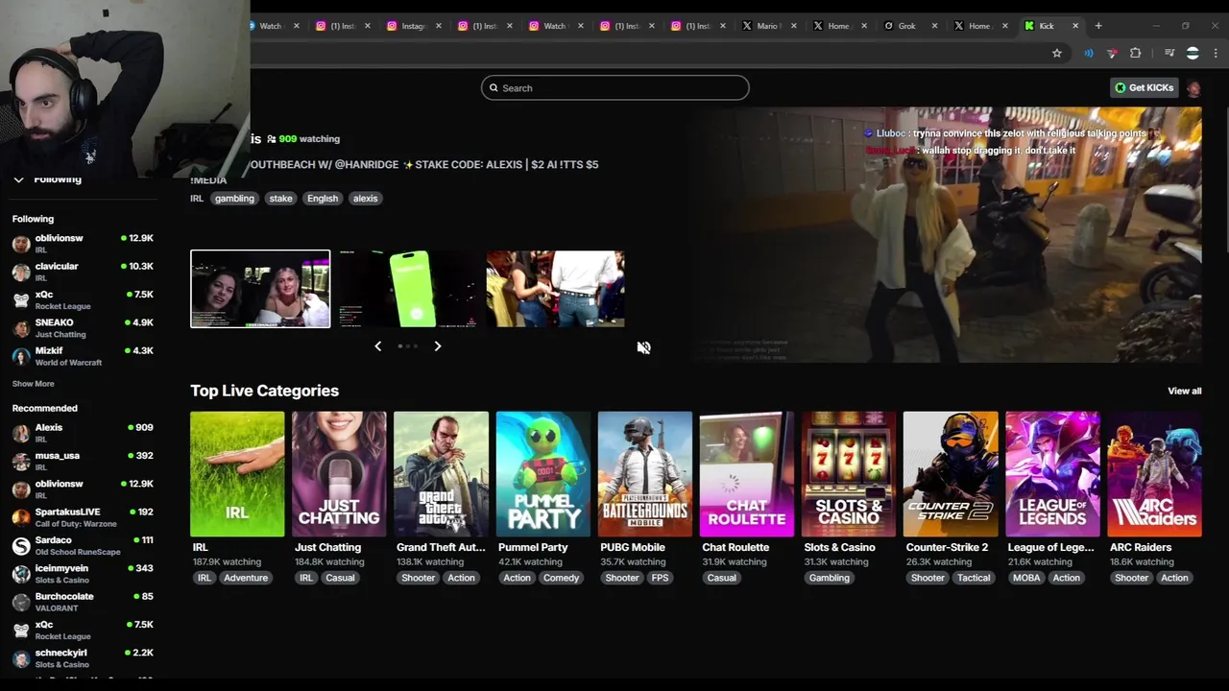Open SpartakusLIVE channel in sidebar
1229x691 pixels.
point(83,517)
